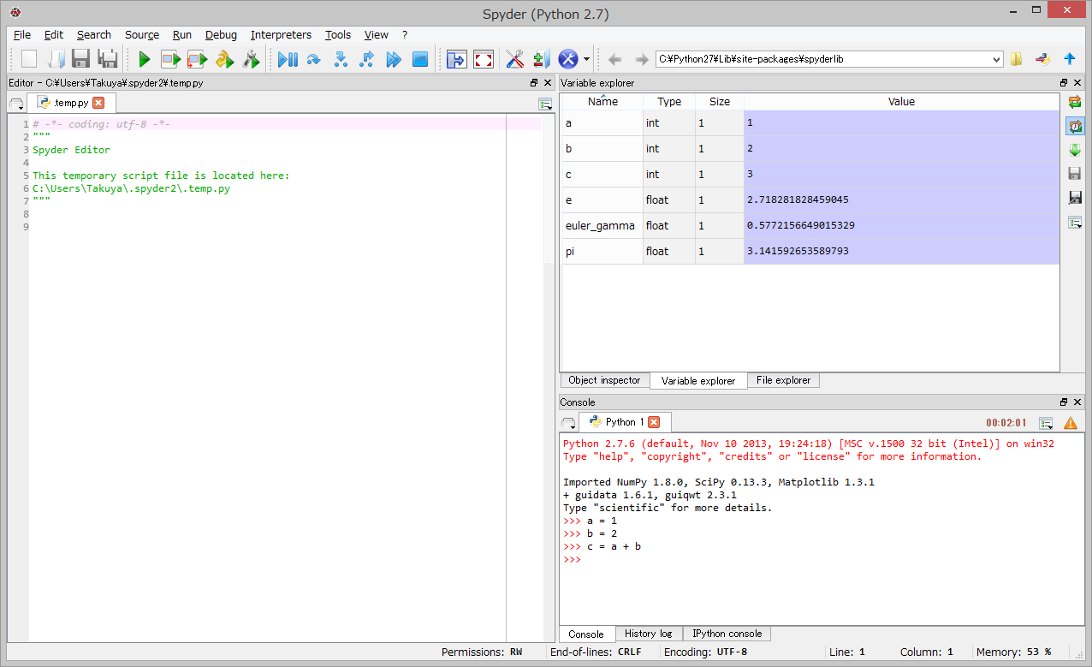Refresh the Variable explorer
Screen dimensions: 1092x667
point(1075,103)
